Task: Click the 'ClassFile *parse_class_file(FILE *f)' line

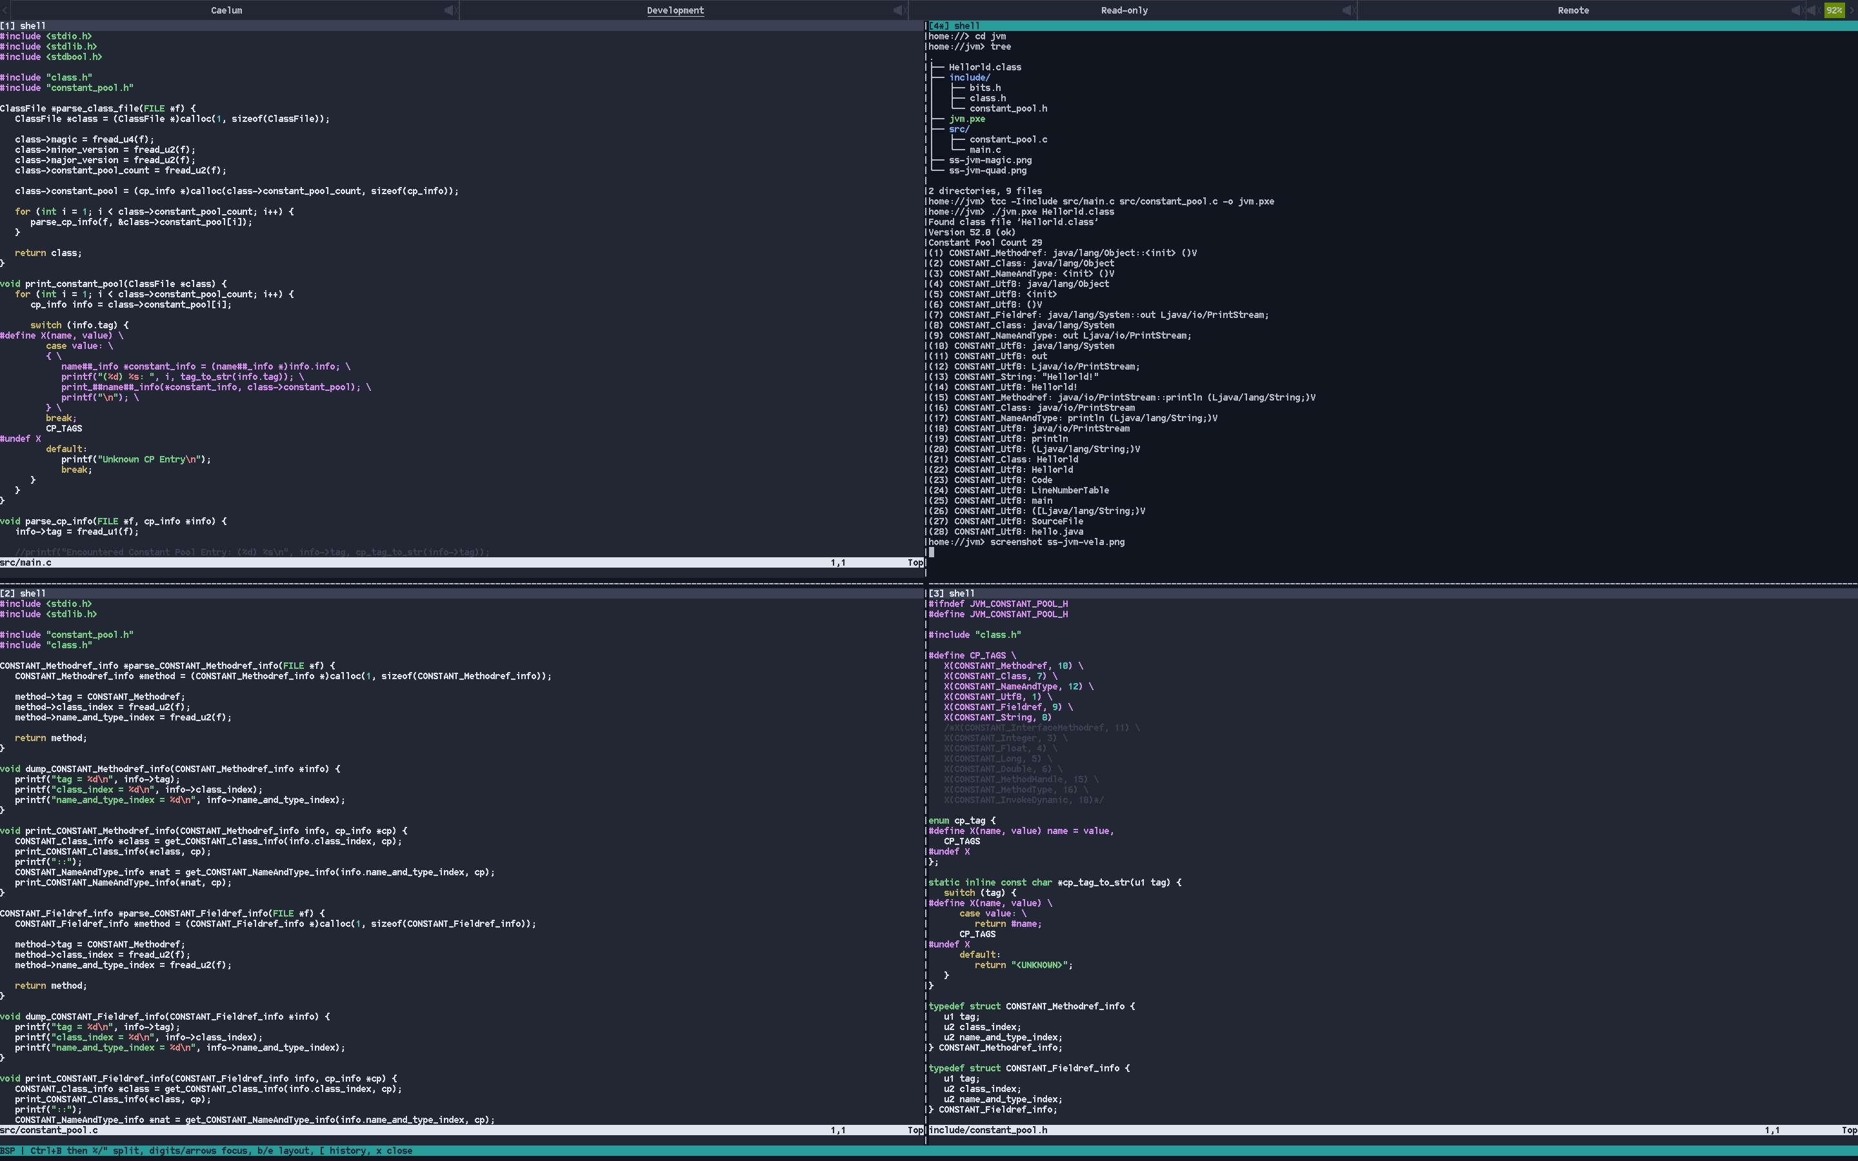Action: [x=97, y=108]
